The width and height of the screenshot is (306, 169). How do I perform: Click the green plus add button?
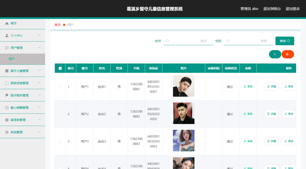click(x=275, y=54)
